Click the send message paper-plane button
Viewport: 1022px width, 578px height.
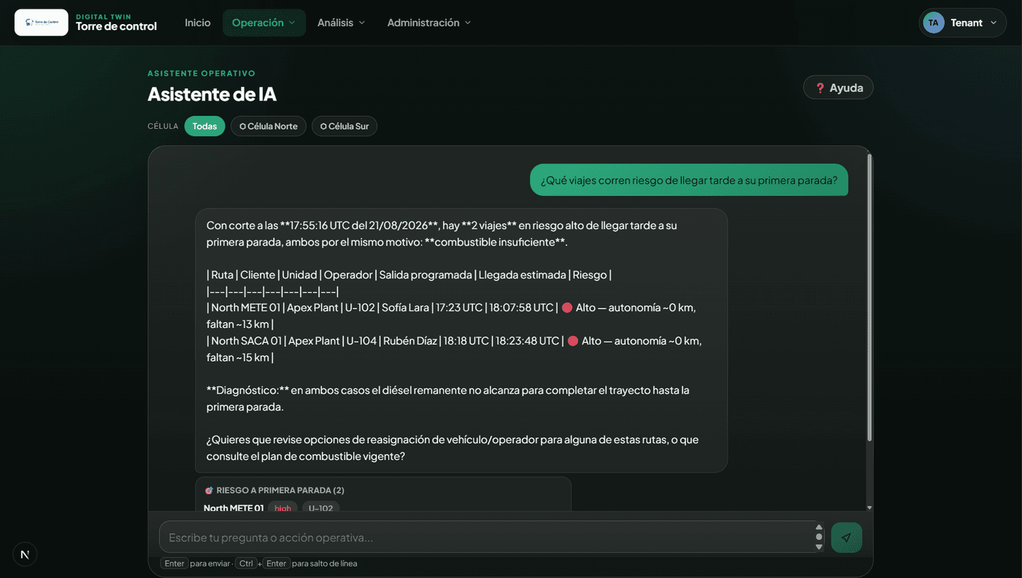tap(846, 537)
